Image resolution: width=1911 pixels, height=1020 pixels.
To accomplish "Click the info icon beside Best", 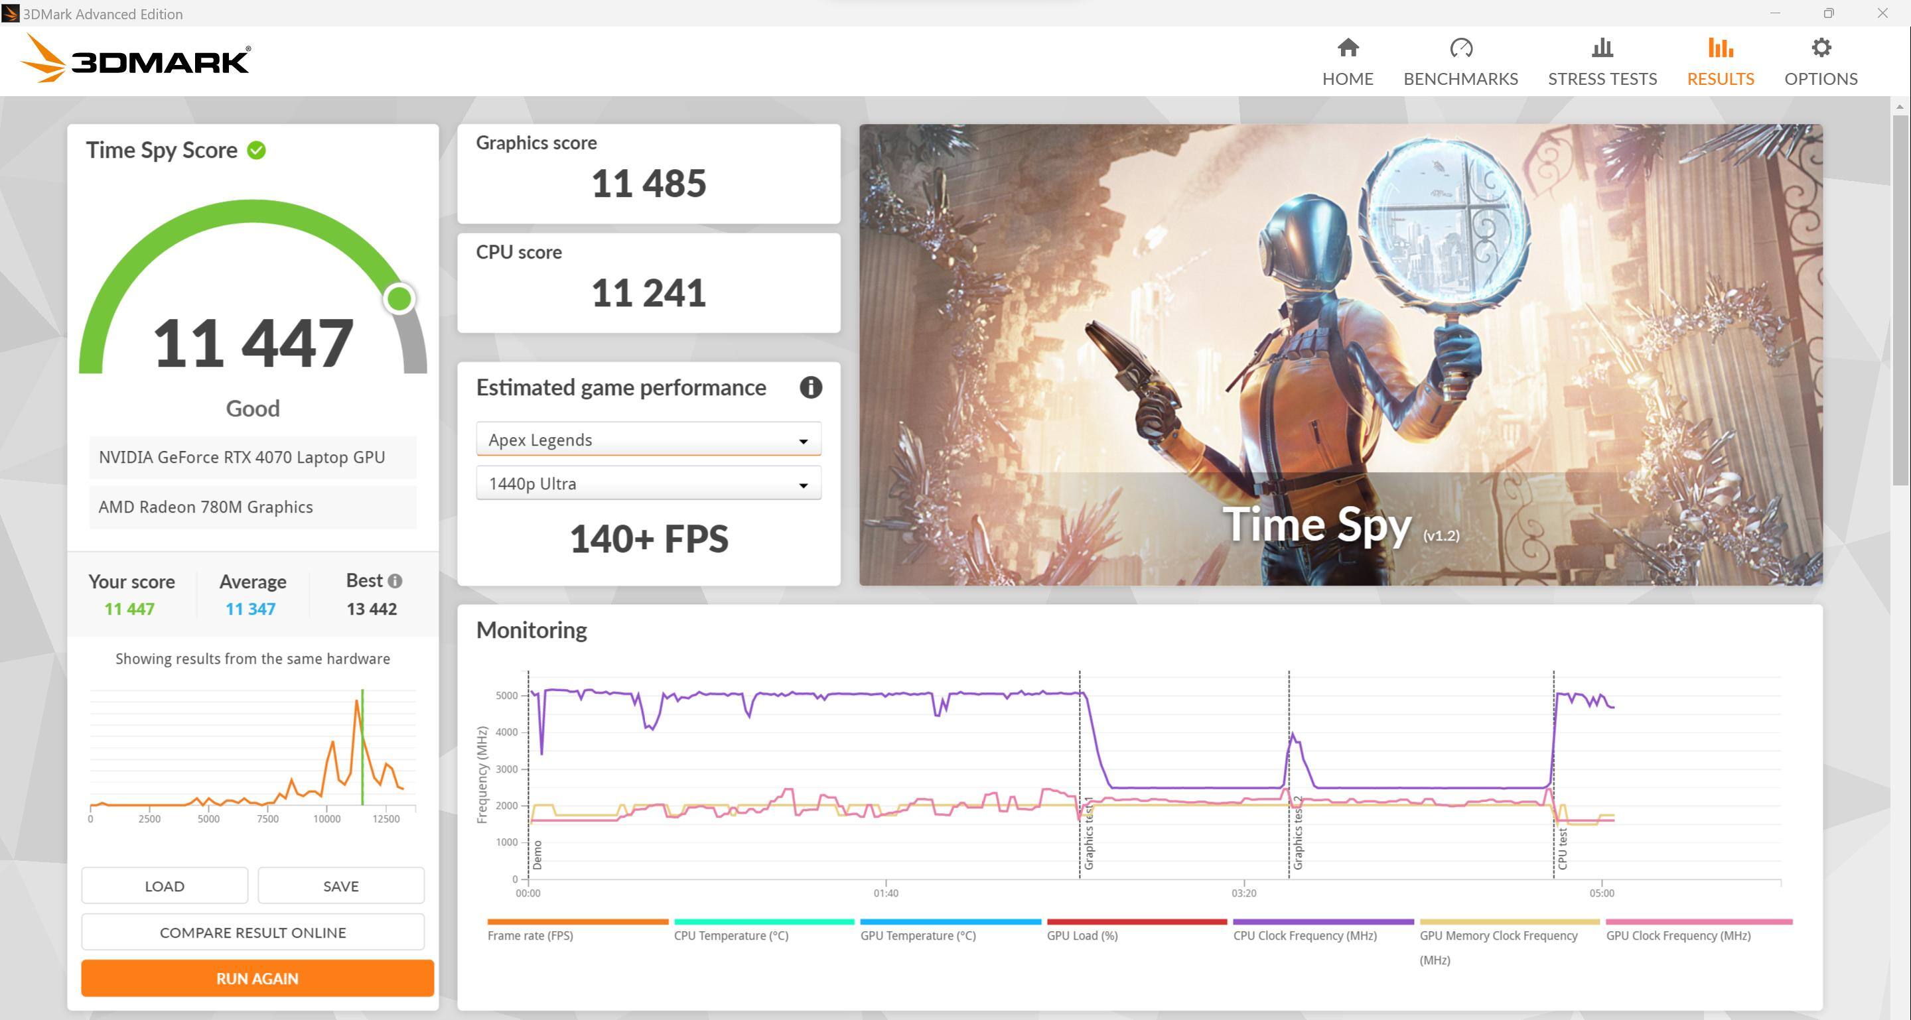I will 395,581.
